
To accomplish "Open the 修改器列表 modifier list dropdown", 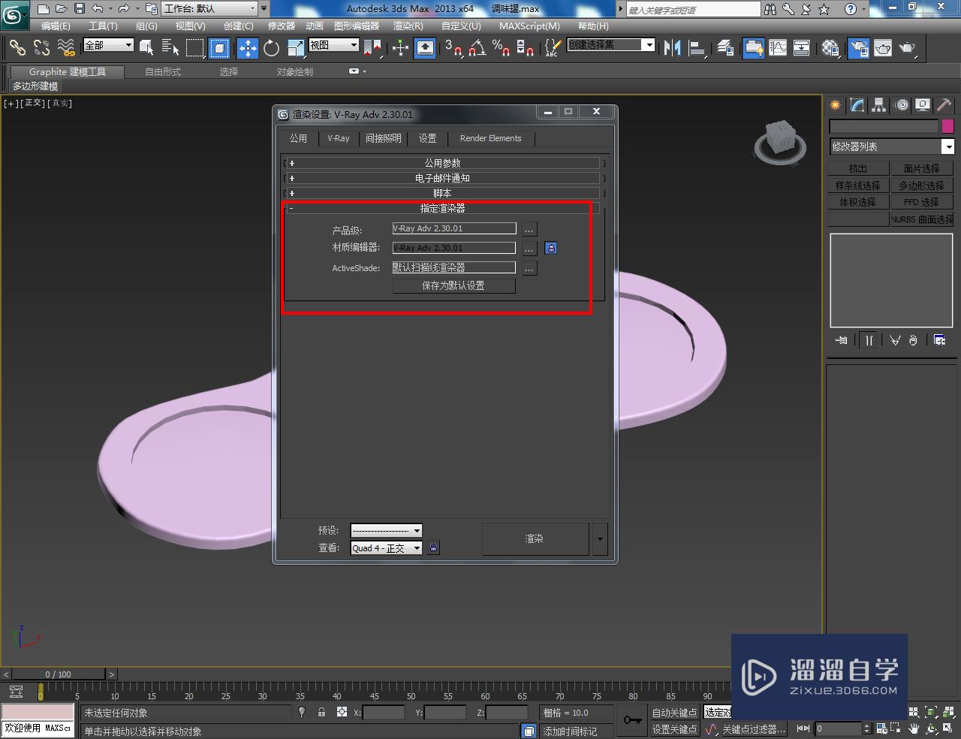I will pos(891,146).
